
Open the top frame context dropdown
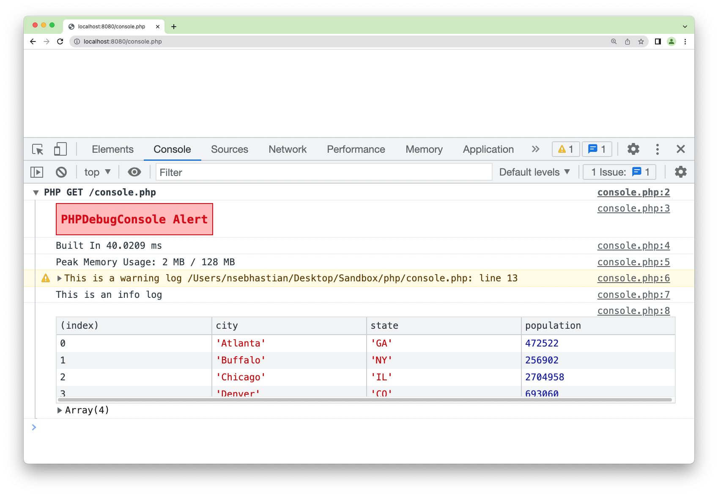click(96, 172)
